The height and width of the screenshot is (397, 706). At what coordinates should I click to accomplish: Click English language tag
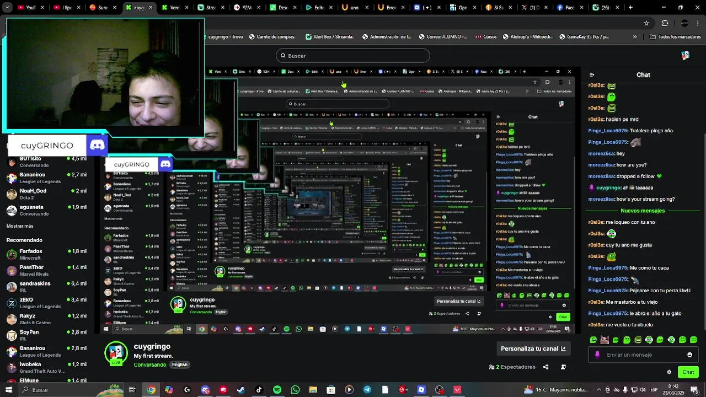tap(180, 364)
